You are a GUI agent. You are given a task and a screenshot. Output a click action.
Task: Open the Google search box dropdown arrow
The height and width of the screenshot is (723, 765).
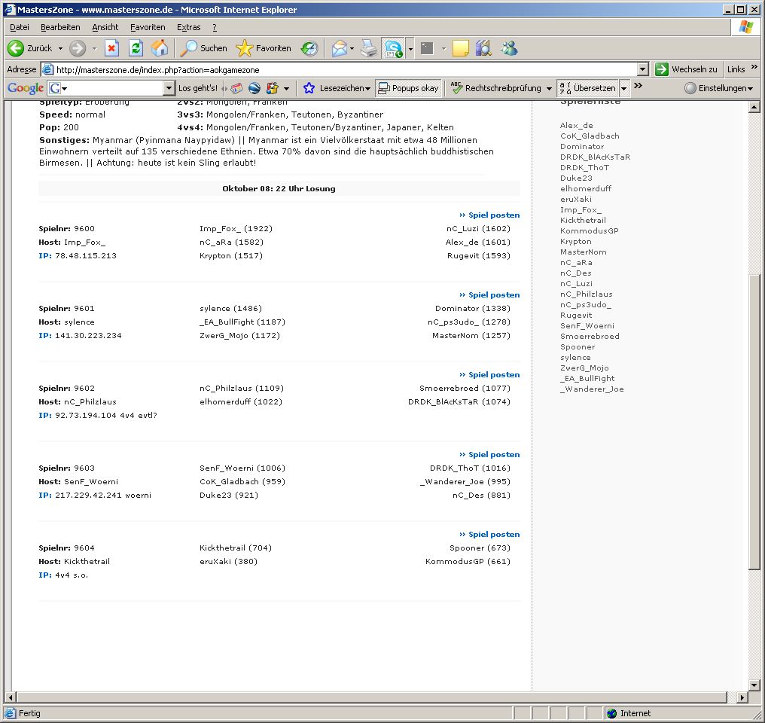[x=169, y=88]
